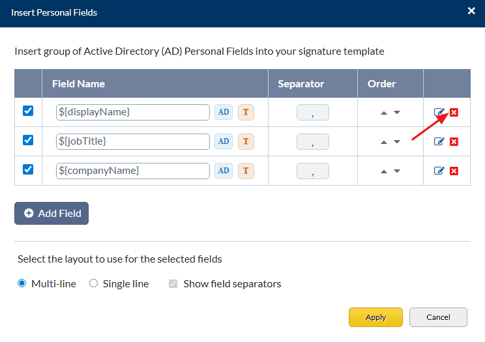Select the Multi-line layout option

(x=22, y=283)
